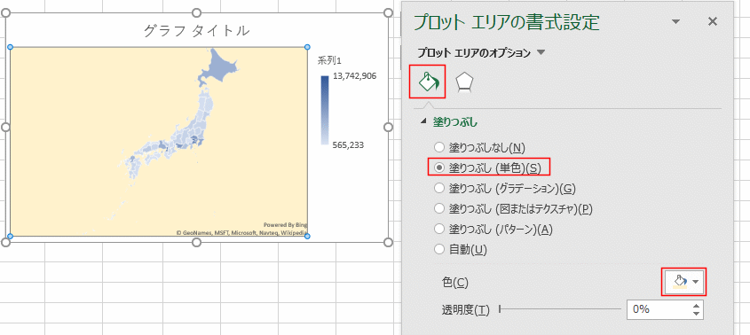The width and height of the screenshot is (750, 335).
Task: Select 塗りつぶしなし(N) radio button
Action: [438, 147]
